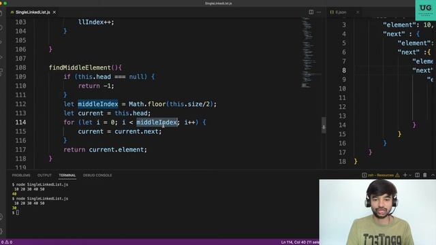Image resolution: width=436 pixels, height=245 pixels.
Task: Open Explorer view in activity bar
Action: tap(1, 14)
